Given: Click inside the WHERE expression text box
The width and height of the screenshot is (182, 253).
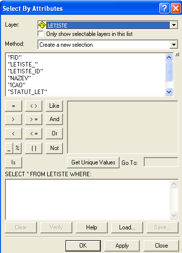Looking at the screenshot, I should tap(88, 199).
